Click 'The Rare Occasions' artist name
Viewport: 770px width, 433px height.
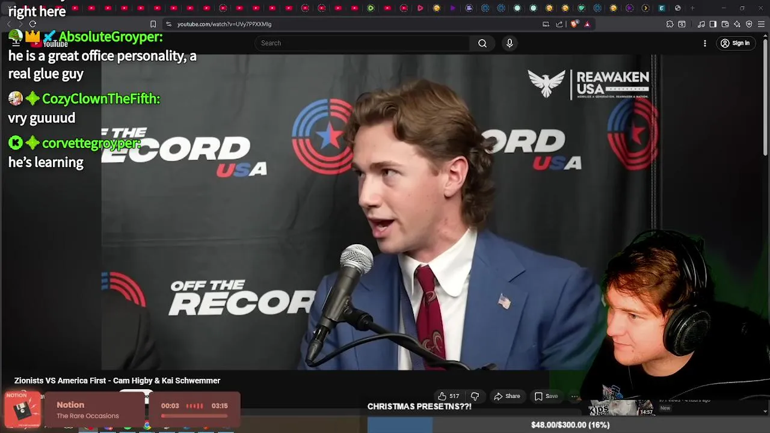click(x=88, y=416)
